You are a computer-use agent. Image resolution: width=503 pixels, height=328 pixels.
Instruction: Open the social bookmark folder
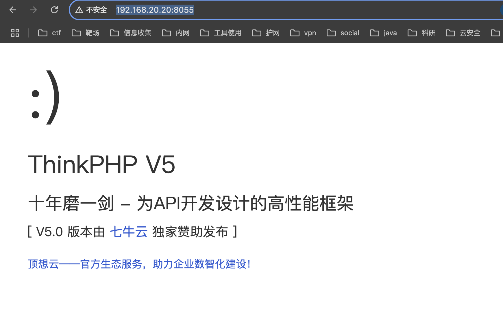click(343, 33)
